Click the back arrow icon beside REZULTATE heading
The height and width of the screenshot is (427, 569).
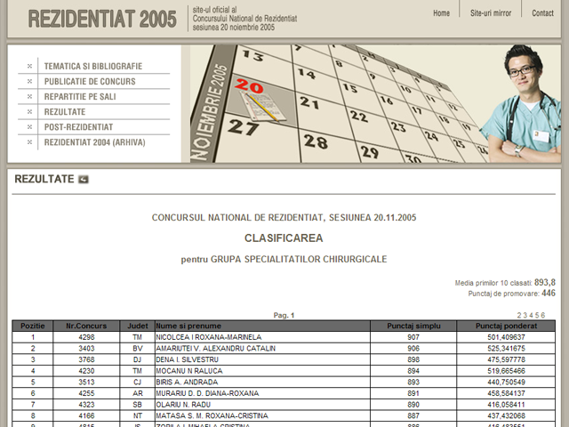coord(84,180)
